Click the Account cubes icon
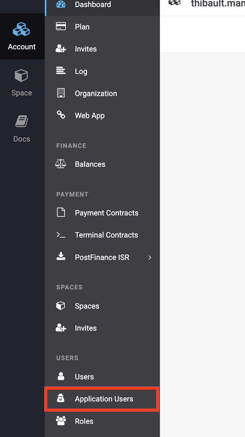Viewport: 245px width, 437px height. [x=21, y=29]
